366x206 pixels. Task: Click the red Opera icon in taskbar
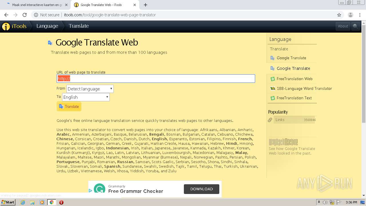coord(61,202)
